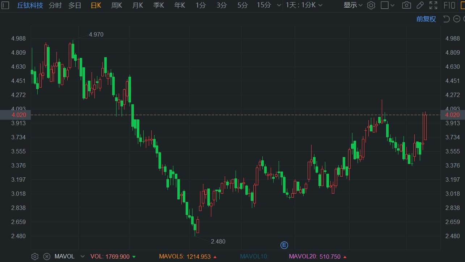Click the 3.197 label on right axis
The width and height of the screenshot is (465, 262).
[x=453, y=179]
